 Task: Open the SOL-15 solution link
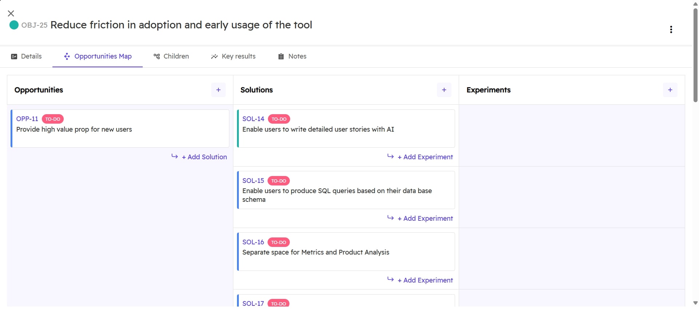(253, 181)
